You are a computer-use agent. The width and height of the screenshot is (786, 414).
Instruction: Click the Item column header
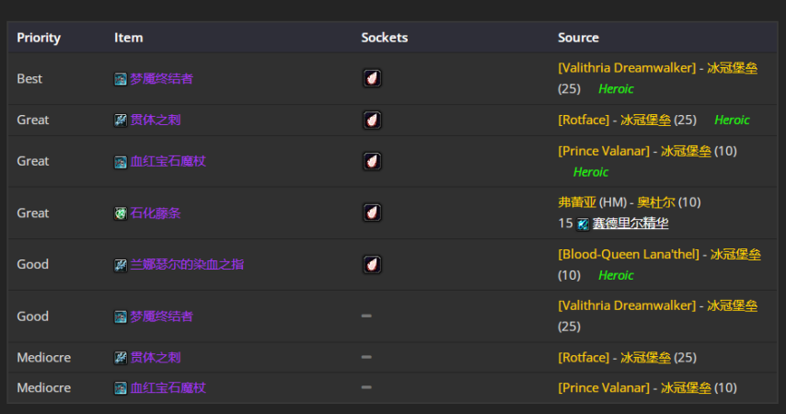pyautogui.click(x=129, y=38)
